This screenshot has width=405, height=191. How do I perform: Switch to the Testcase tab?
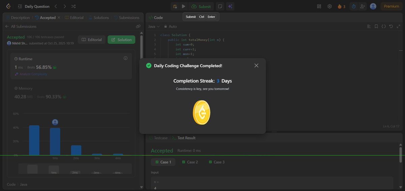[158, 138]
